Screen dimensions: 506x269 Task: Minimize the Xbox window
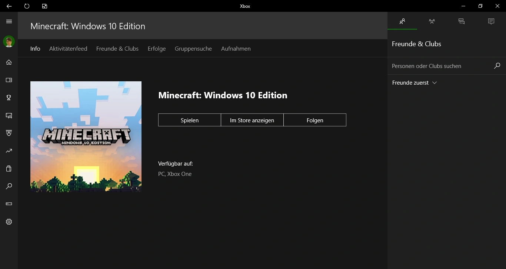[x=463, y=6]
